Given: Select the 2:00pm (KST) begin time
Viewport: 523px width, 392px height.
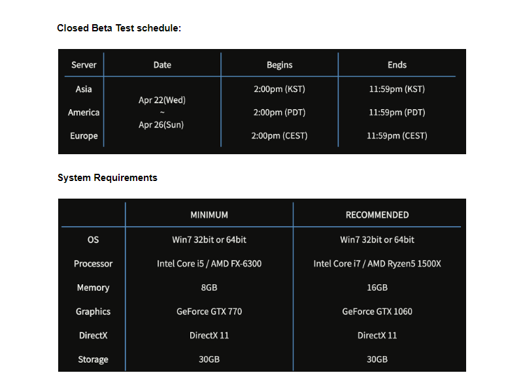Looking at the screenshot, I should [x=279, y=89].
